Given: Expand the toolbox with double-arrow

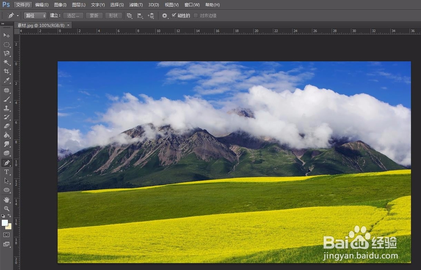Looking at the screenshot, I should pyautogui.click(x=3, y=24).
